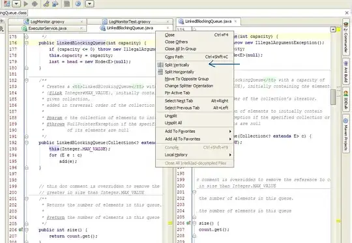Image resolution: width=352 pixels, height=243 pixels.
Task: Close the ...ingQueue.class bar using the X
Action: tap(347, 13)
